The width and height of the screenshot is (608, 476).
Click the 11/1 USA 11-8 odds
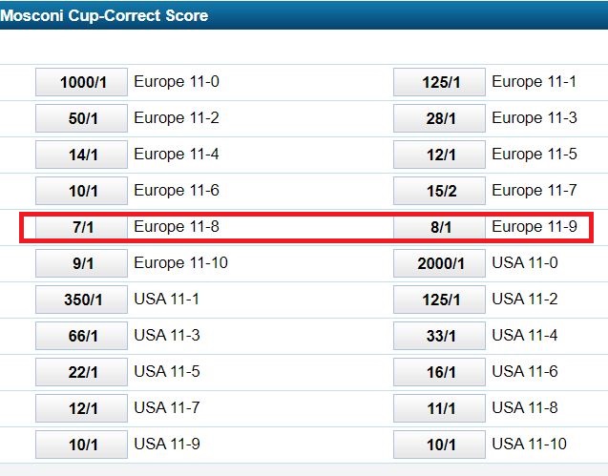[440, 408]
